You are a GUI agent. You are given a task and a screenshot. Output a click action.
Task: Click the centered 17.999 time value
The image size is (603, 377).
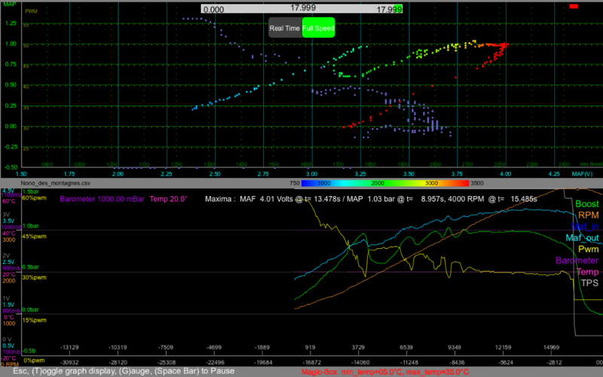click(303, 8)
